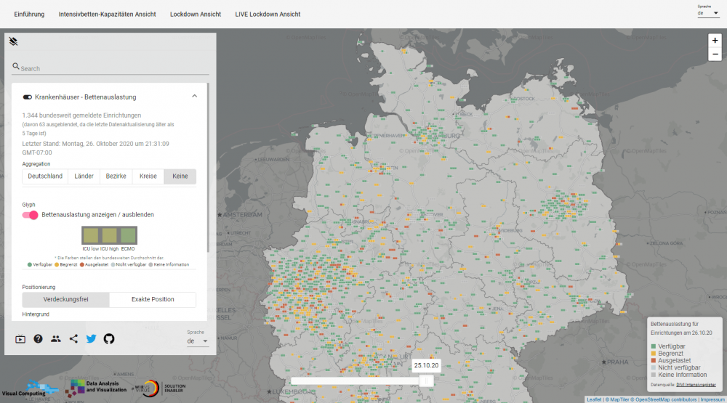
Task: Collapse the Krankenhäuser panel with chevron
Action: [x=195, y=96]
